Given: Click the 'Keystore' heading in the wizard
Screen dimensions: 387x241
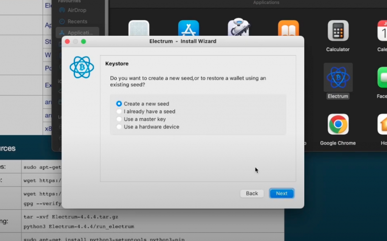Looking at the screenshot, I should (x=117, y=64).
